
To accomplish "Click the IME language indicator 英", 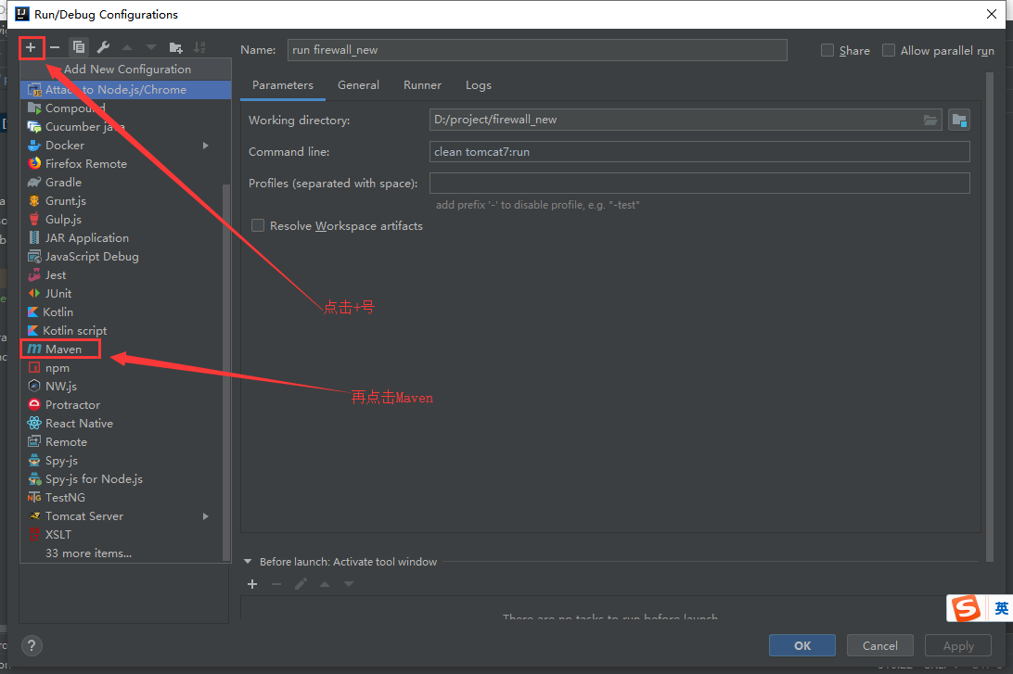I will 1001,608.
